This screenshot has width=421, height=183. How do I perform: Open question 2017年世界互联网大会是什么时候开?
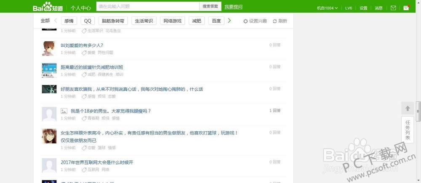coord(97,162)
